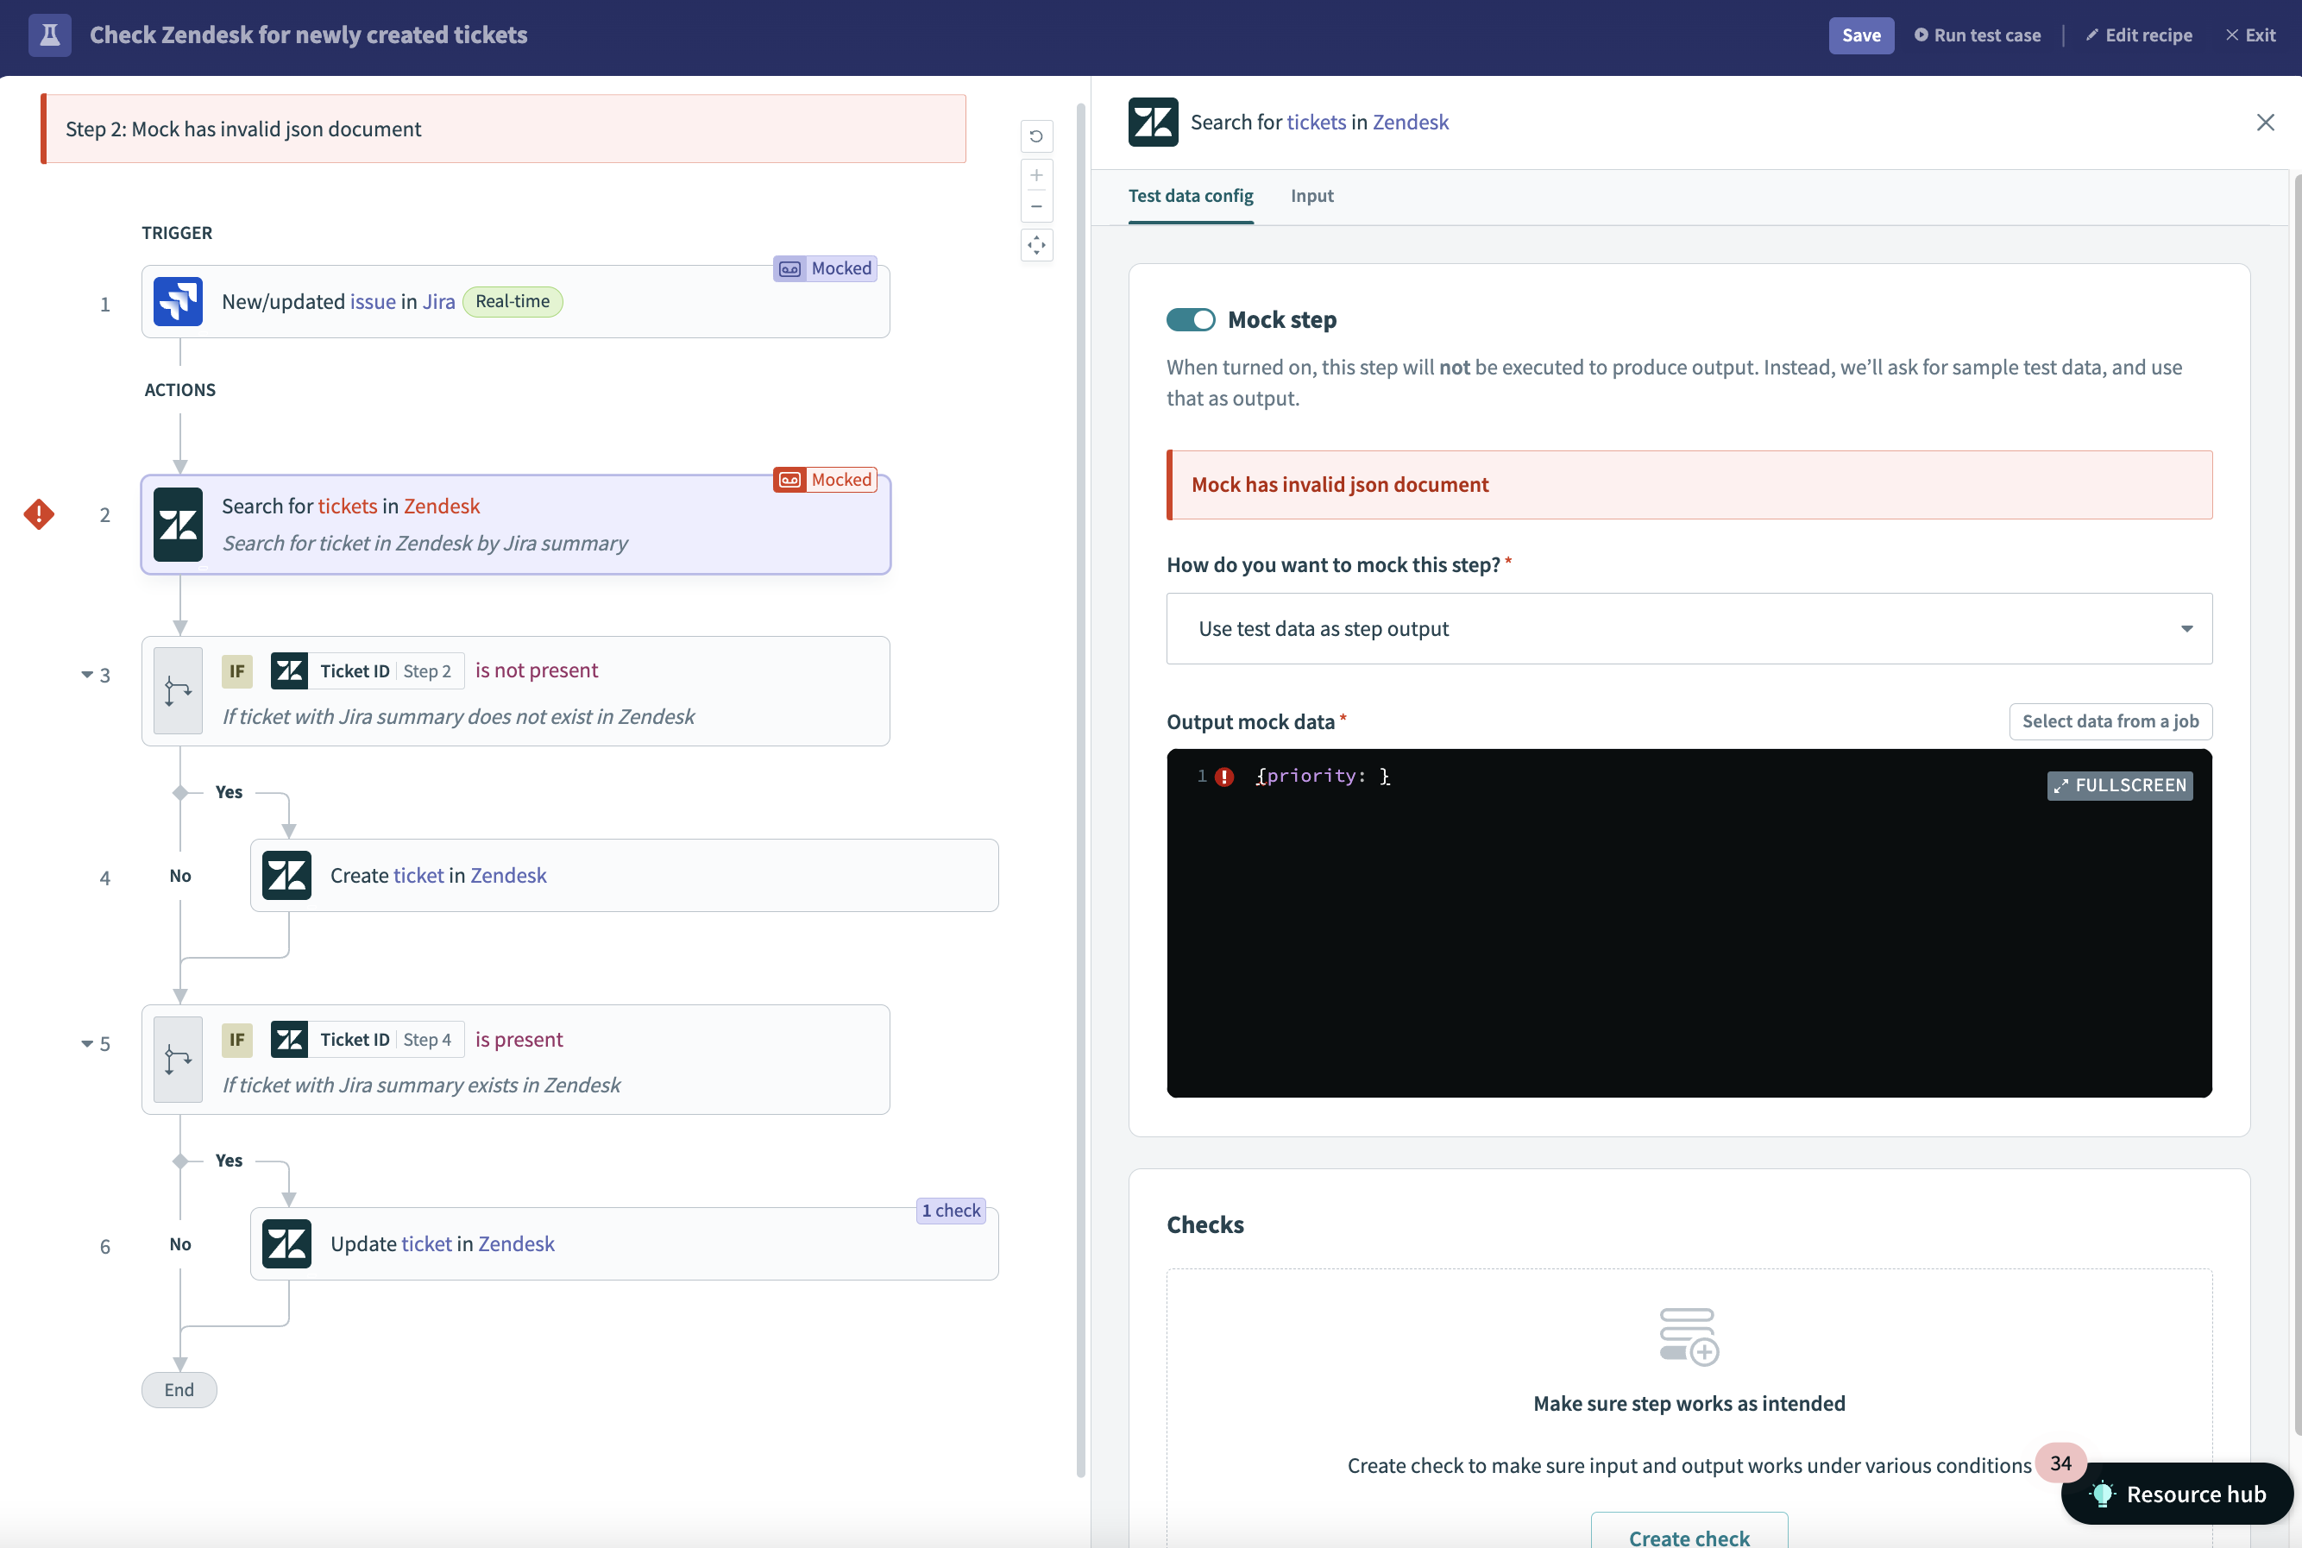Viewport: 2302px width, 1548px height.
Task: Zoom out on the recipe canvas
Action: coord(1036,206)
